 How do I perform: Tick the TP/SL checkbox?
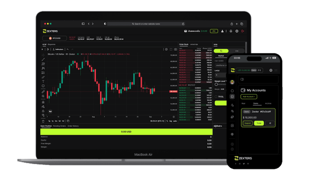point(216,96)
